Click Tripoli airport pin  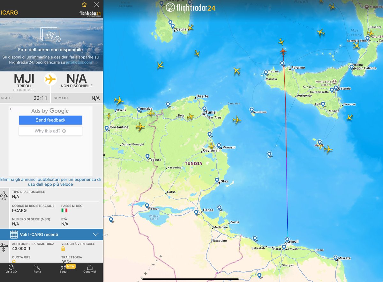coord(287,240)
